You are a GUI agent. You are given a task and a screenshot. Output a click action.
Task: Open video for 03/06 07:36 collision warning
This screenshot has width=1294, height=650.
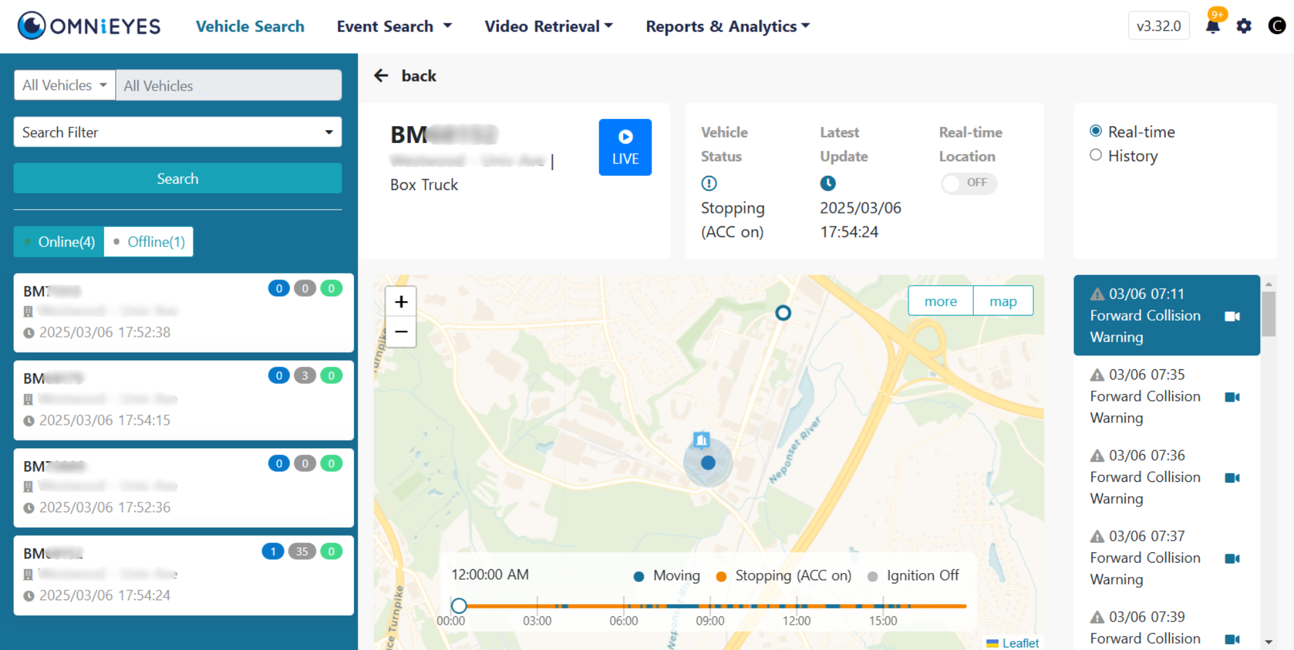pos(1232,478)
